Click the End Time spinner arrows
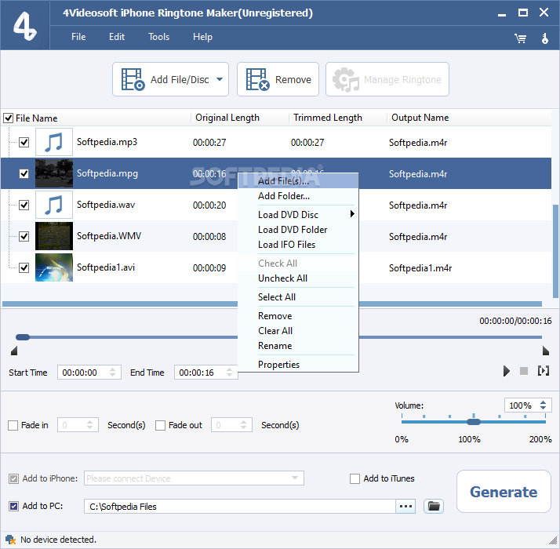 (x=229, y=373)
